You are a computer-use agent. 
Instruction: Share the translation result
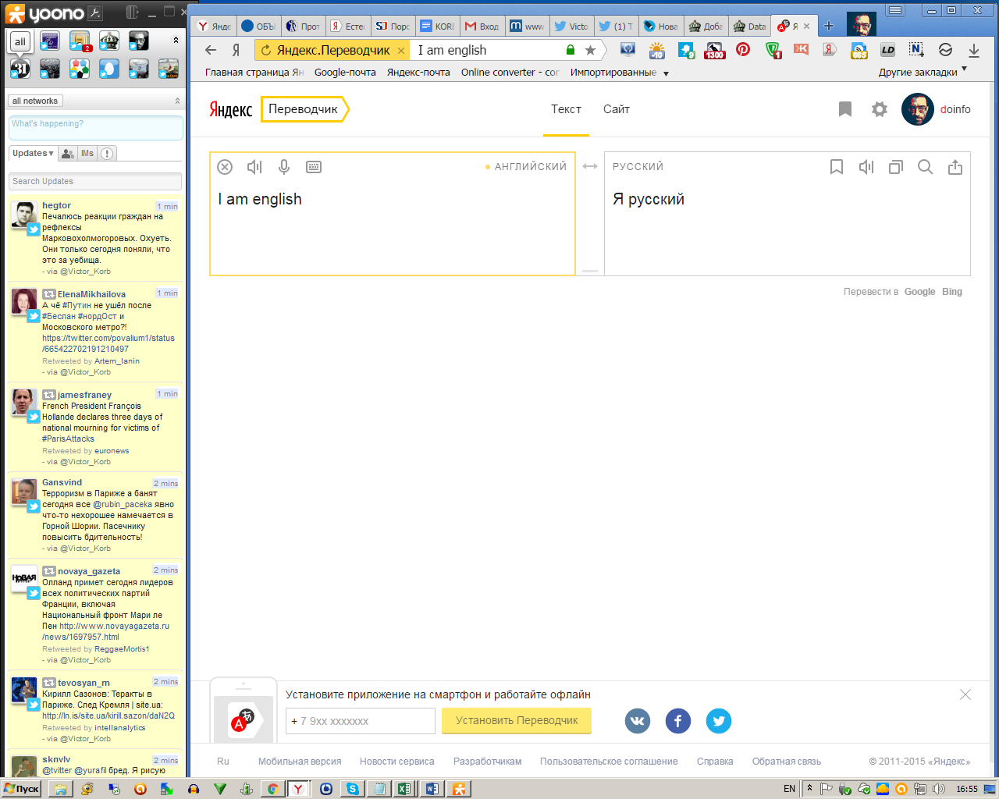[x=955, y=167]
